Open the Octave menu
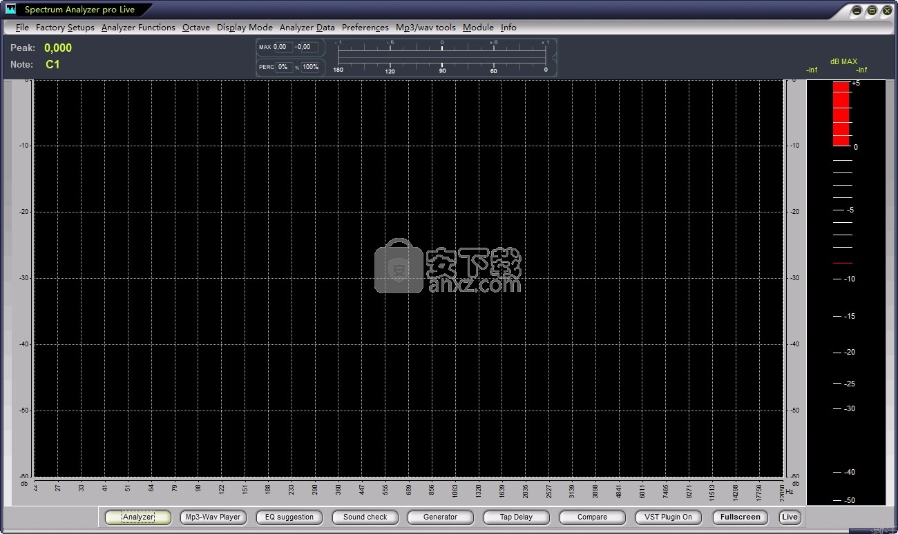 pos(196,28)
